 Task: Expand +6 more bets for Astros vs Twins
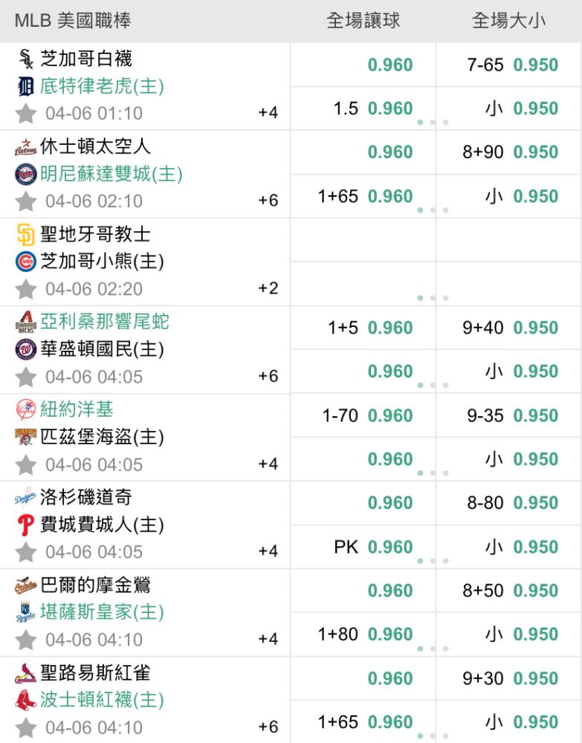click(x=268, y=201)
